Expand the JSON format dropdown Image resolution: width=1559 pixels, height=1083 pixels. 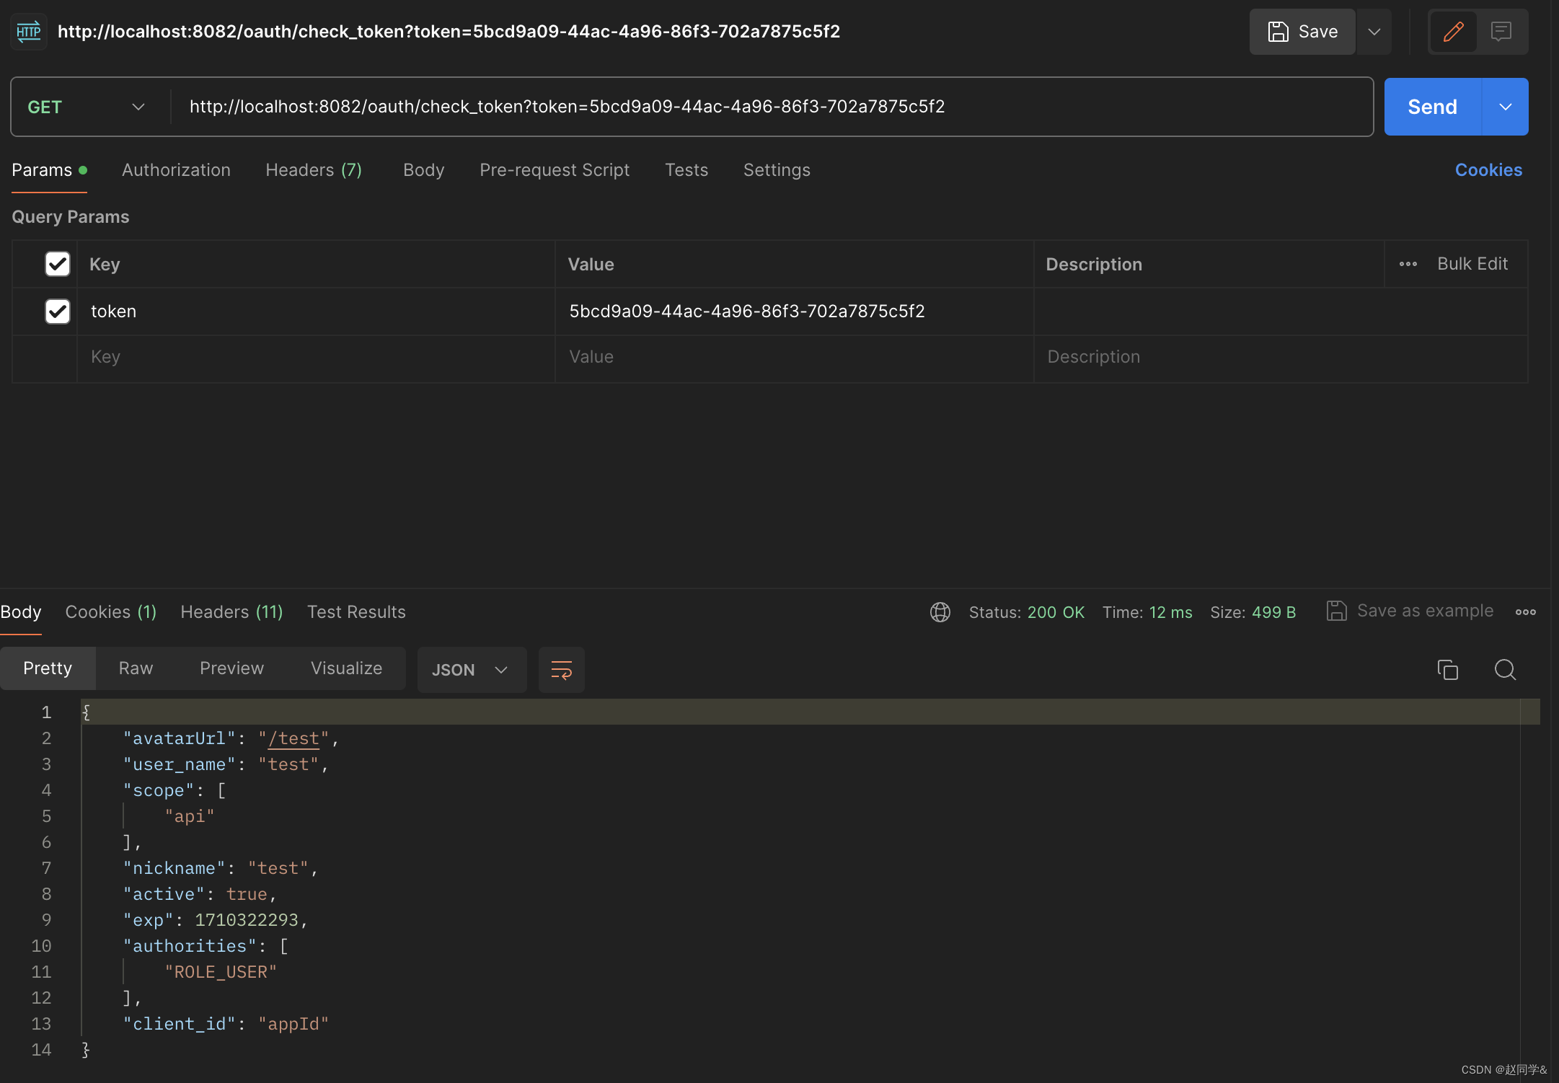pyautogui.click(x=471, y=670)
